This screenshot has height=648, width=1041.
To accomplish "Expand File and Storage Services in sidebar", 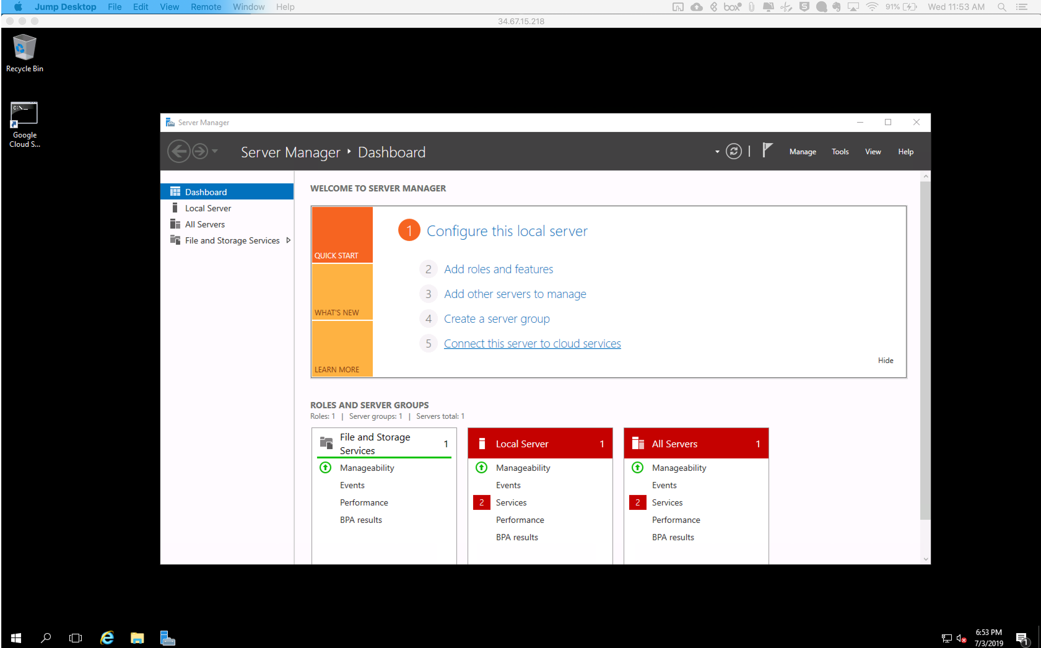I will (289, 240).
